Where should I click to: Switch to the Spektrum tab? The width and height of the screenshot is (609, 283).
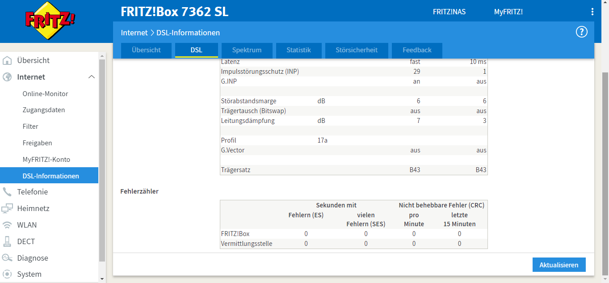(x=247, y=50)
